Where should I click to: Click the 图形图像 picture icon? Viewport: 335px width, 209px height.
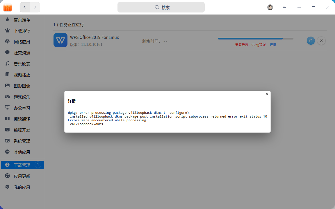[8, 86]
